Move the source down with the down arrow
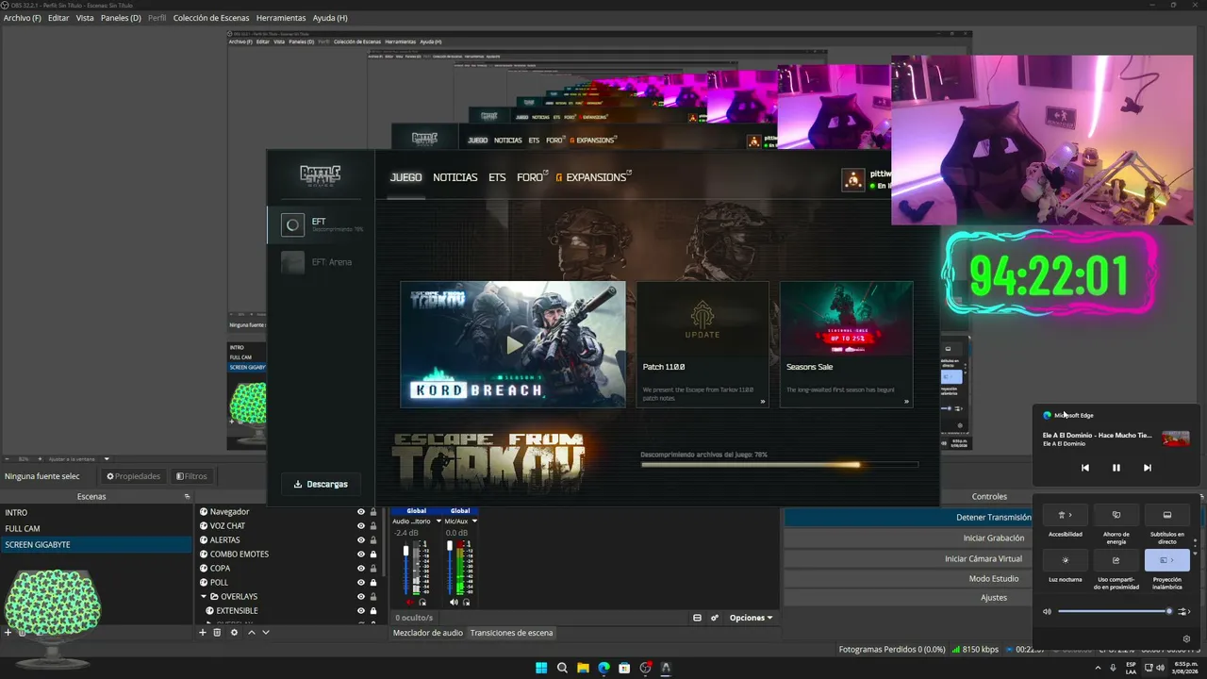This screenshot has width=1207, height=679. coord(266,633)
